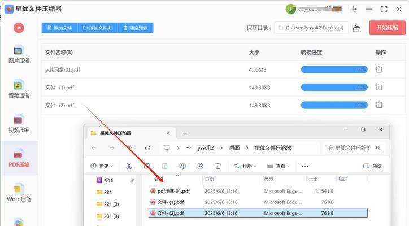
Task: Click 开始压缩 start compression button
Action: click(387, 28)
